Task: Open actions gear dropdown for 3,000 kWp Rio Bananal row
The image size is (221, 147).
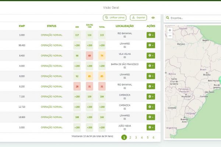Action: coord(151,35)
